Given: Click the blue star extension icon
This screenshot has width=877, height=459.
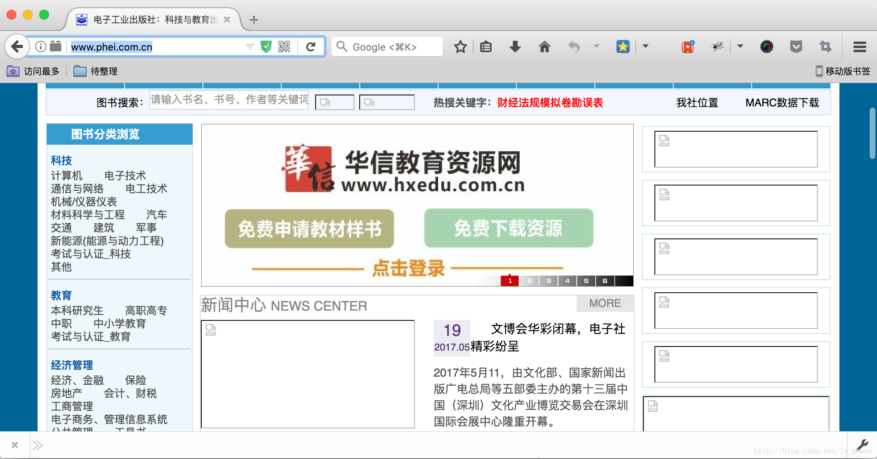Looking at the screenshot, I should pos(623,46).
